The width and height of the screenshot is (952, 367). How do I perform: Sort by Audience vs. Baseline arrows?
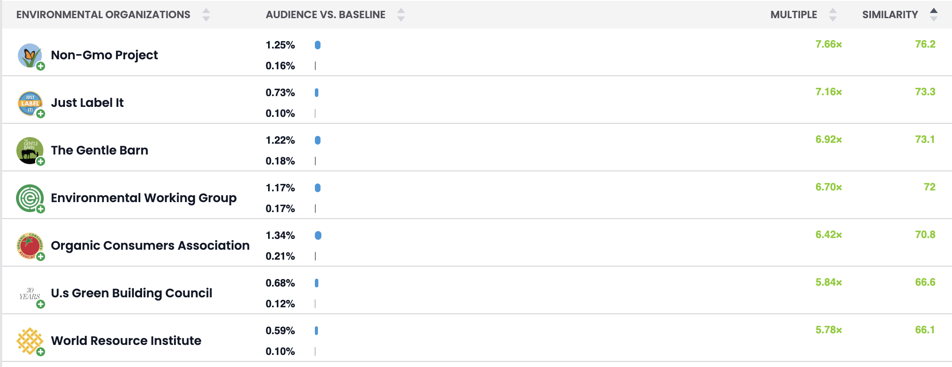pyautogui.click(x=401, y=15)
